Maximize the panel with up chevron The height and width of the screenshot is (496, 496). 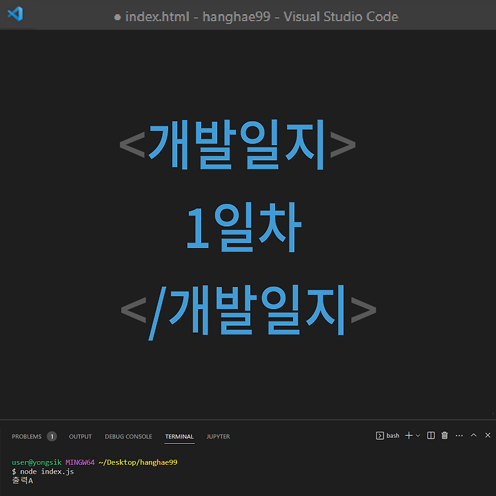pos(474,435)
